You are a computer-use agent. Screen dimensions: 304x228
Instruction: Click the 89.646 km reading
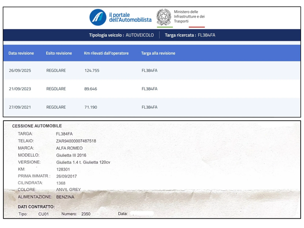90,89
